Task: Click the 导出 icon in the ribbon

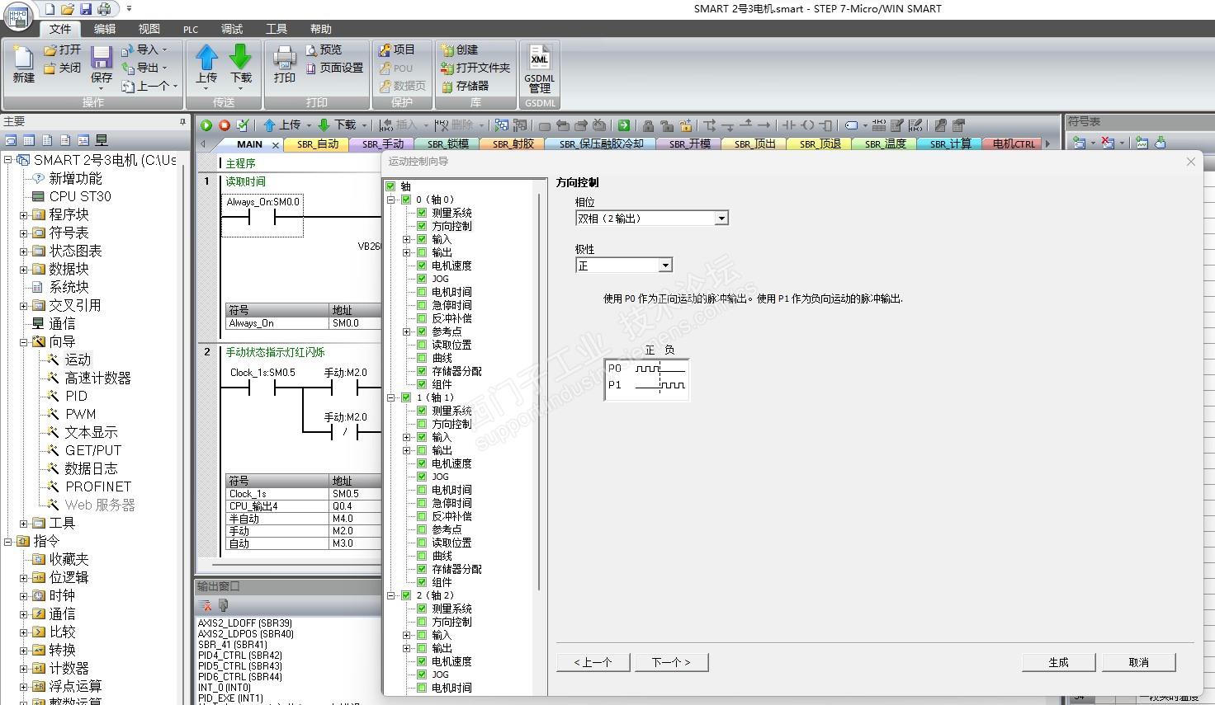Action: point(127,68)
